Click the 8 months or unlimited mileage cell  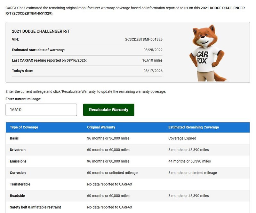(193, 172)
